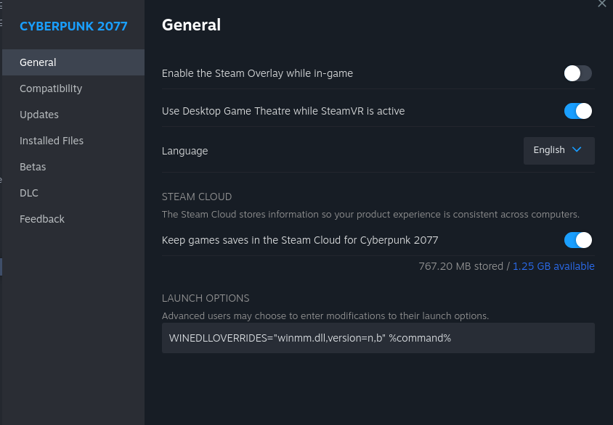Disable the Desktop Game Theatre toggle
Image resolution: width=613 pixels, height=425 pixels.
tap(577, 111)
